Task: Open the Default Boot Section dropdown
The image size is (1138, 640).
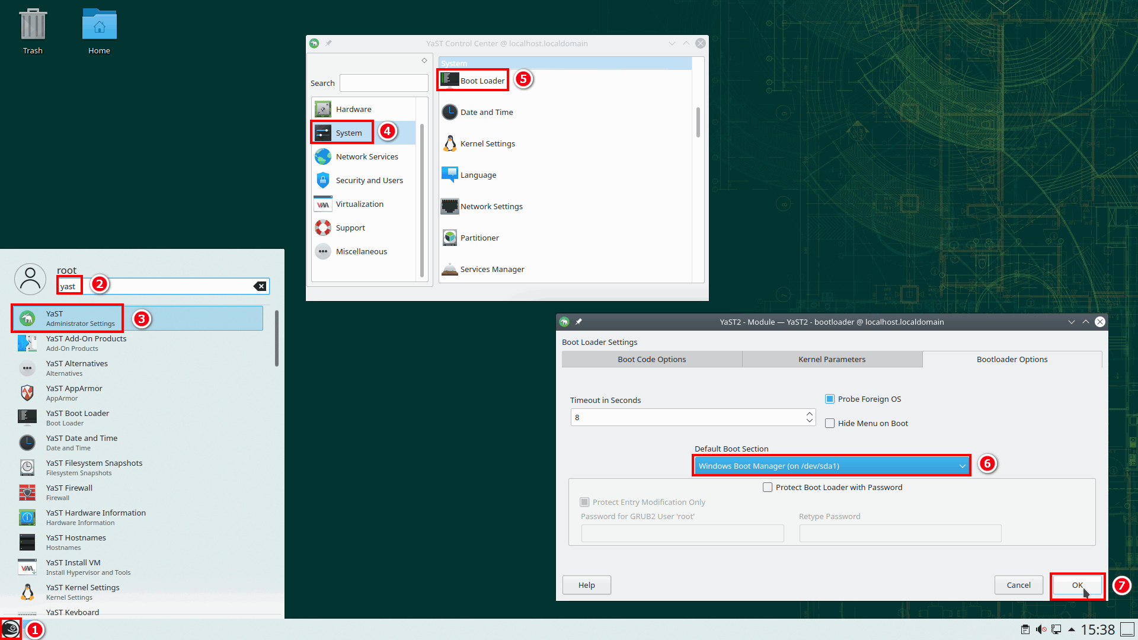Action: [832, 466]
